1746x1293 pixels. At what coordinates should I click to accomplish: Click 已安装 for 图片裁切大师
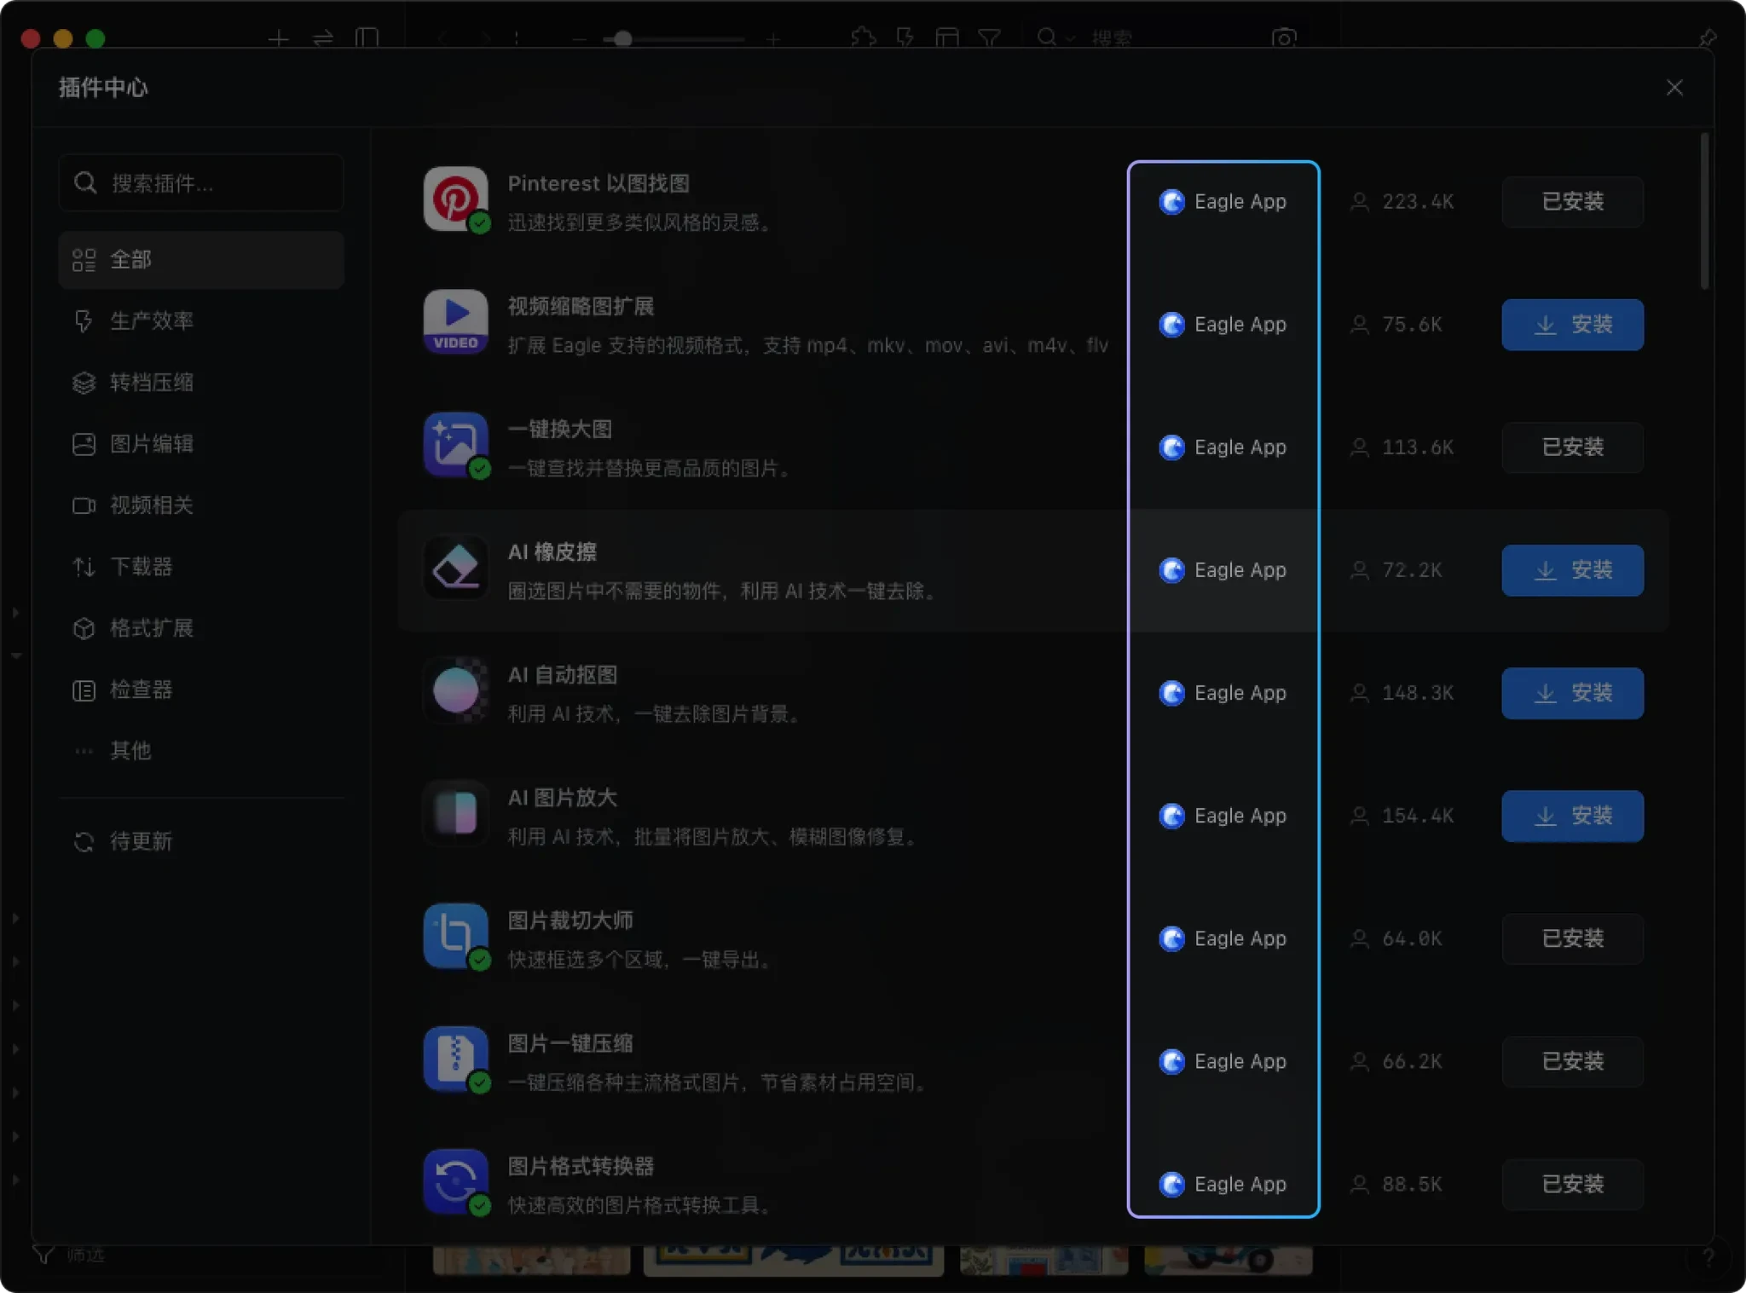(x=1573, y=938)
